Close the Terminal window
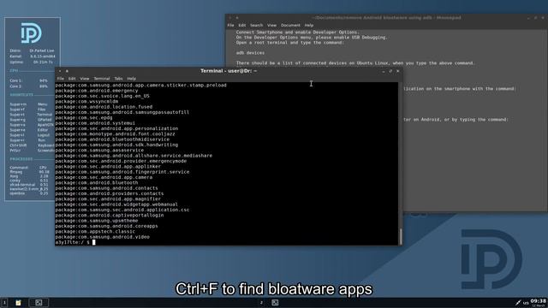Viewport: 548px width, 308px height. click(397, 71)
